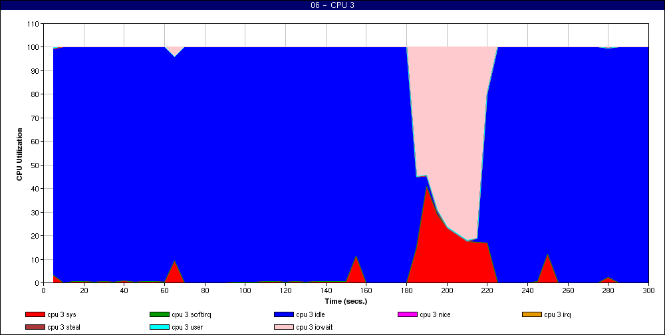This screenshot has height=335, width=665.
Task: Click the 50 value on the utilization axis
Action: click(x=35, y=165)
